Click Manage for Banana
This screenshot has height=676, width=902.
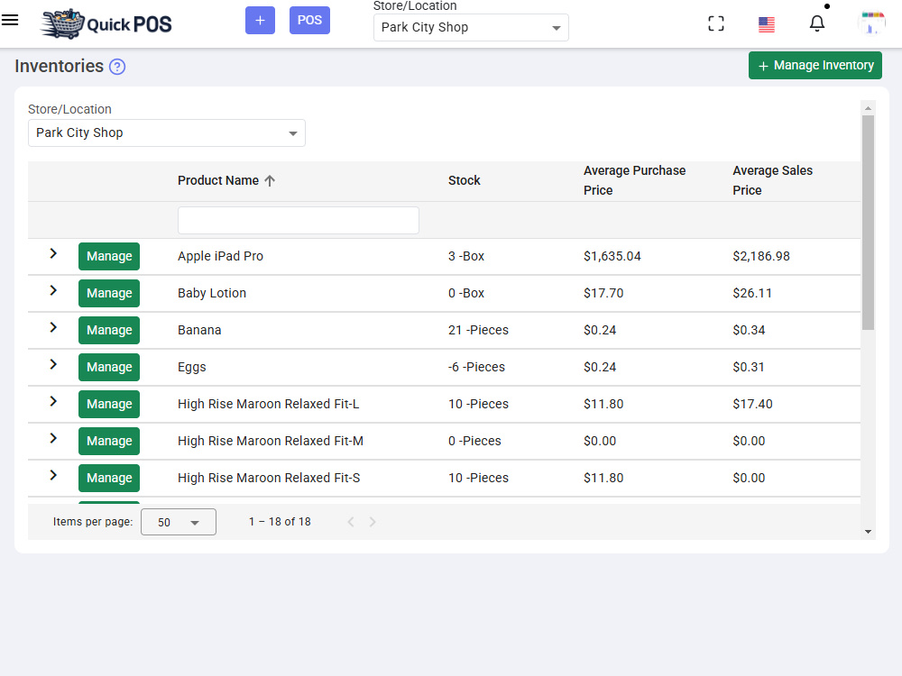[x=109, y=330]
